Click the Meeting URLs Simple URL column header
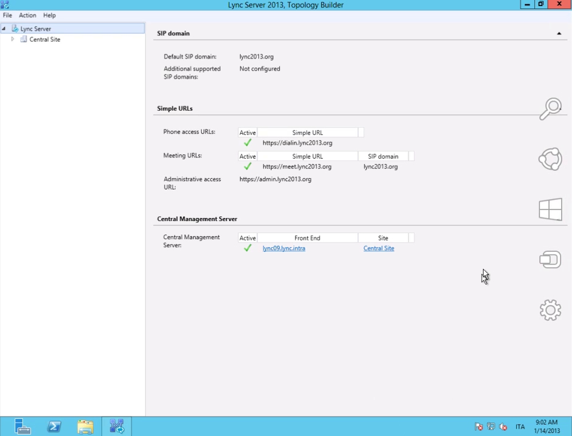The width and height of the screenshot is (572, 436). (308, 156)
